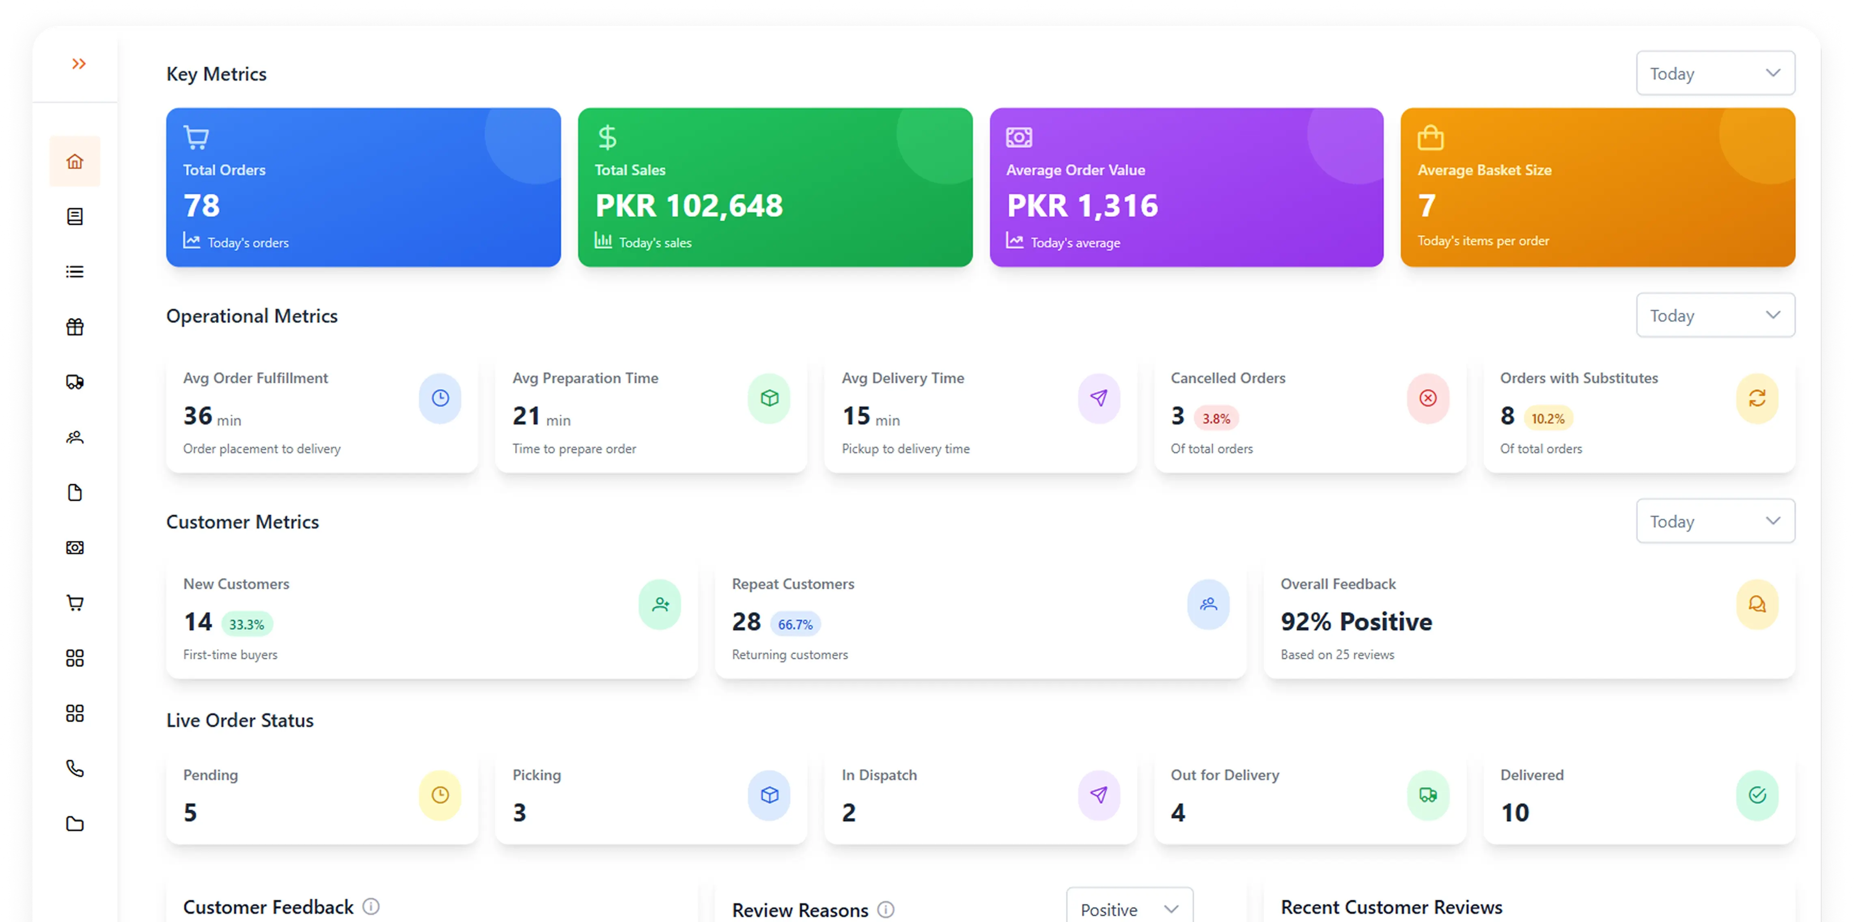
Task: Click the Live Order Status heading
Action: click(x=240, y=720)
